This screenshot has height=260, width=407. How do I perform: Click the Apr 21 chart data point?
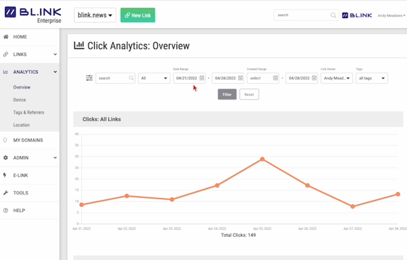(x=82, y=205)
